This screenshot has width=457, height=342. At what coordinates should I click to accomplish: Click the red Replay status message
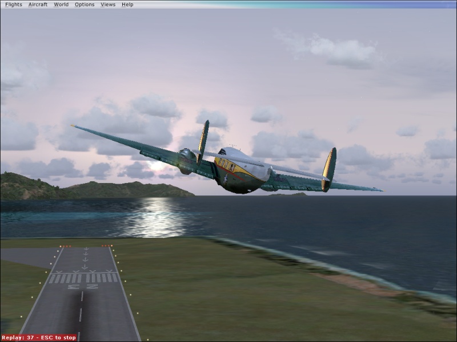coord(39,337)
